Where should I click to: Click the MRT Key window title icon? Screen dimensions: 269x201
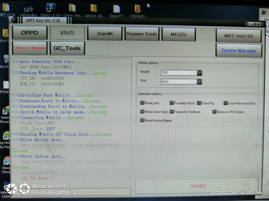pyautogui.click(x=13, y=20)
